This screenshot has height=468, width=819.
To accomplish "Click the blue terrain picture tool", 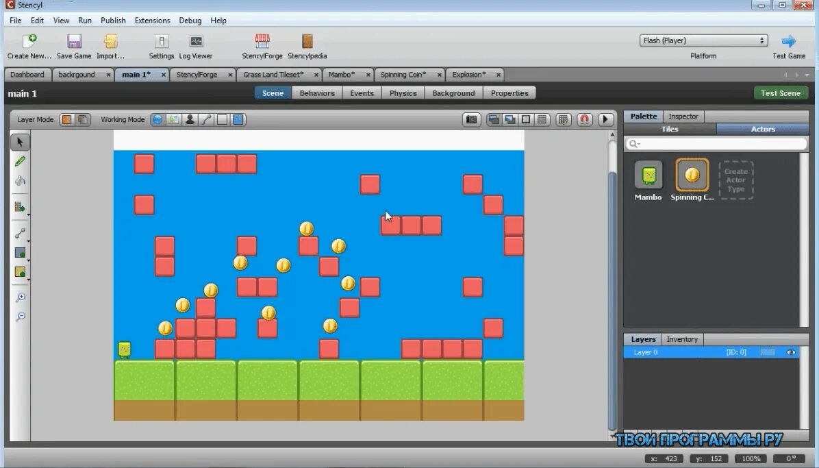I will tap(20, 253).
